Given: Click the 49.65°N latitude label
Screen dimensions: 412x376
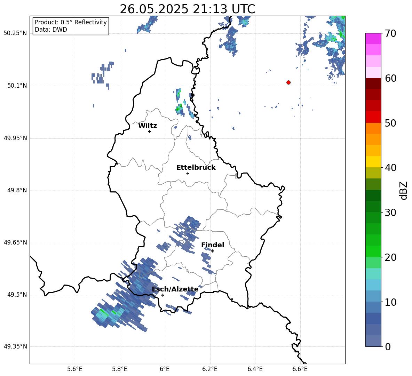Looking at the screenshot, I should coord(15,242).
